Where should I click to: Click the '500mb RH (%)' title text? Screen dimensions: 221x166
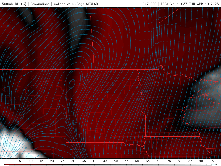coord(14,4)
